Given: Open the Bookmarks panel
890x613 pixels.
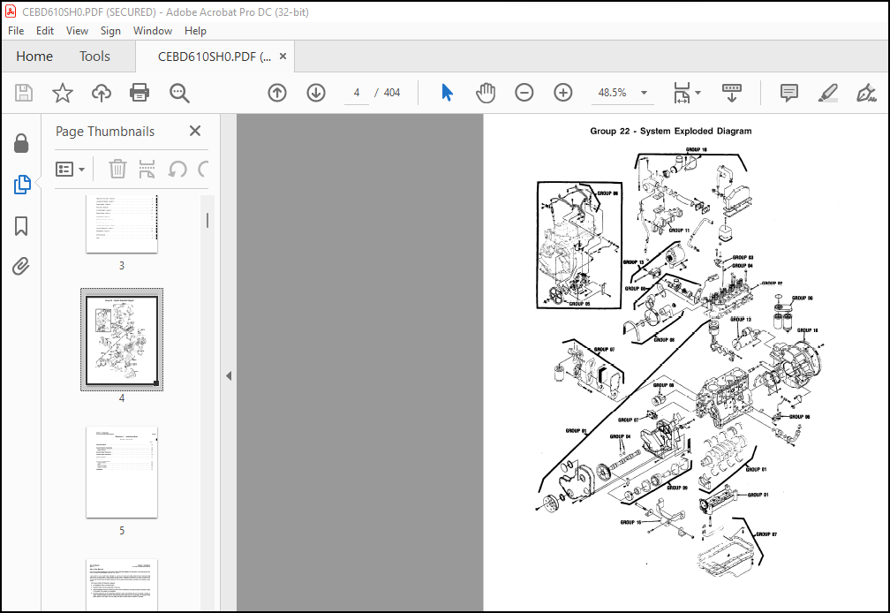Looking at the screenshot, I should coord(21,226).
